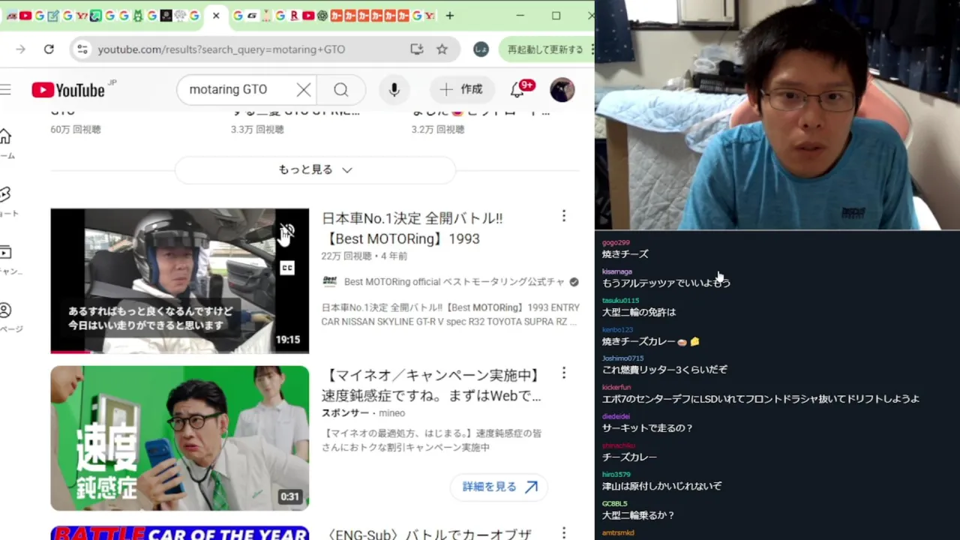The height and width of the screenshot is (540, 960).
Task: Focus the address bar URL
Action: click(221, 49)
